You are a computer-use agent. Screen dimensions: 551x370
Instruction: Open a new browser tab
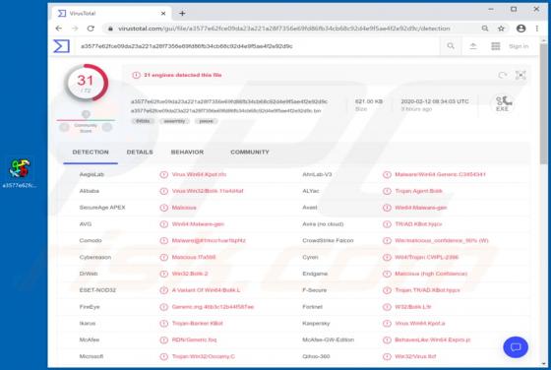[182, 14]
